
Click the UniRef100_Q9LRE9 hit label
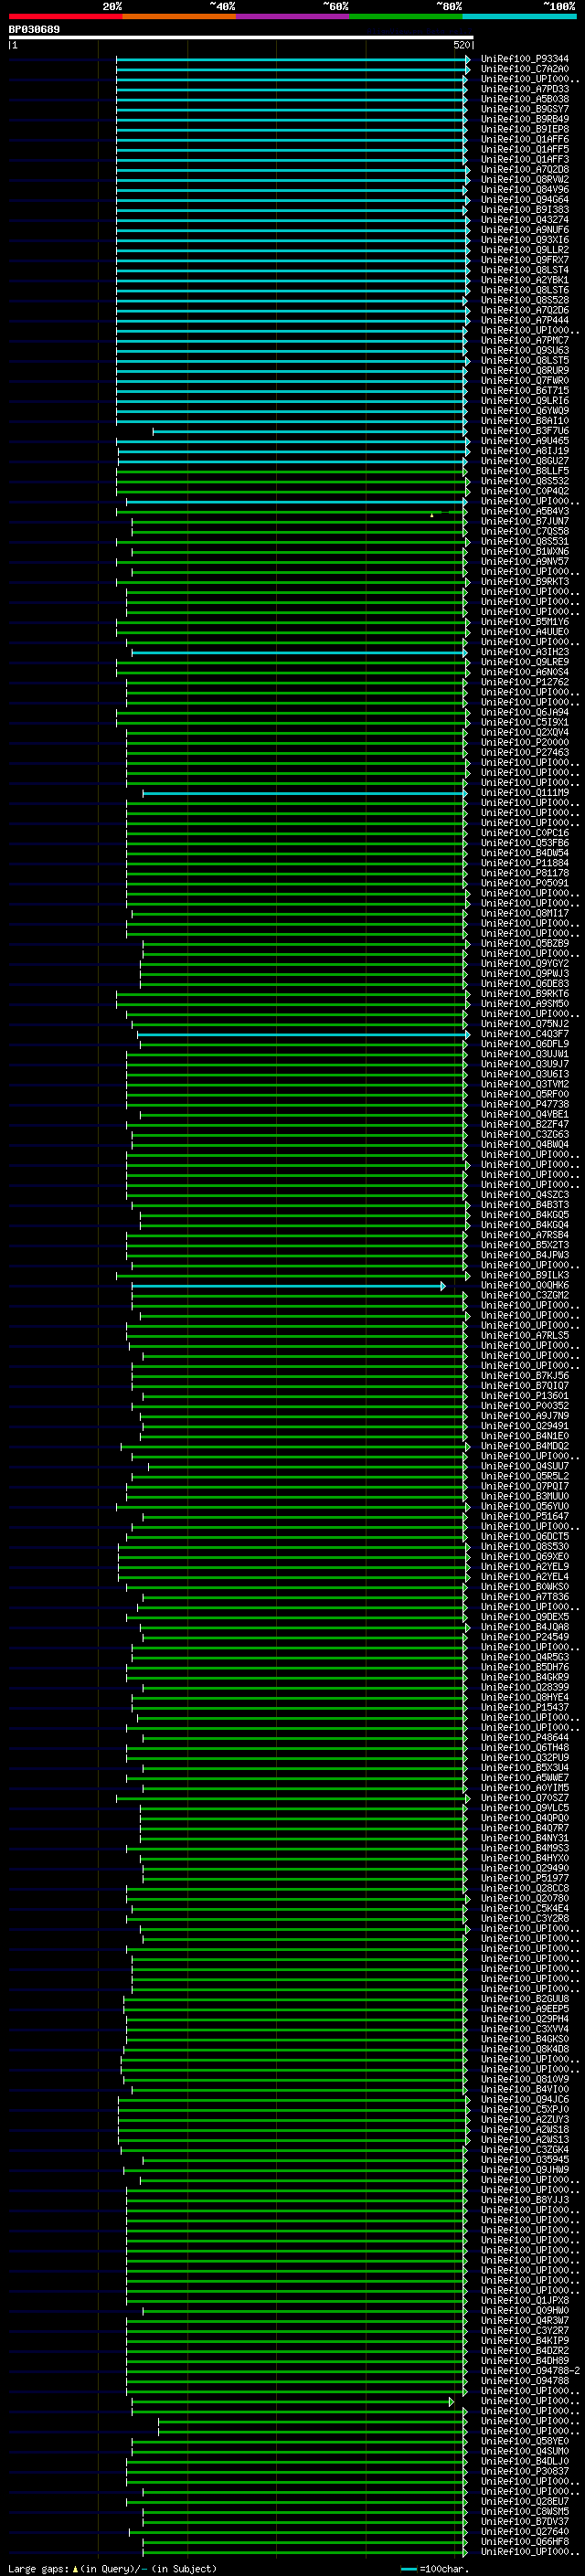click(524, 662)
